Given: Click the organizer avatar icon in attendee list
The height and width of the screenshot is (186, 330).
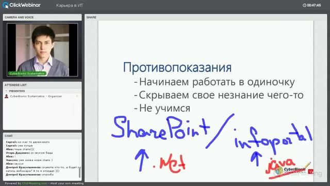Looking at the screenshot, I should click(x=7, y=96).
